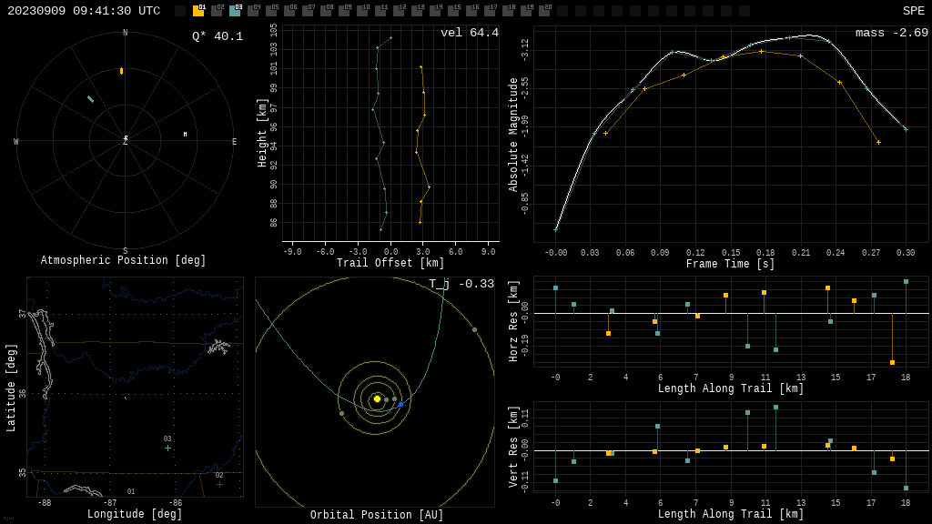932x524 pixels.
Task: Click station 13 square indicator
Action: coord(417,10)
